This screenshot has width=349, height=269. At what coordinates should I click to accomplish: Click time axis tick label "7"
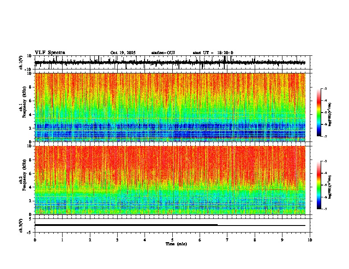click(x=227, y=240)
